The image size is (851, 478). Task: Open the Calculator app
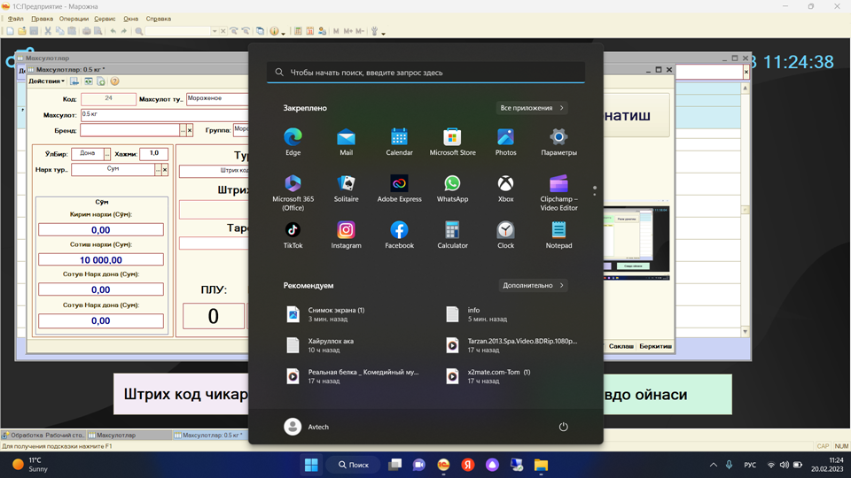tap(452, 234)
